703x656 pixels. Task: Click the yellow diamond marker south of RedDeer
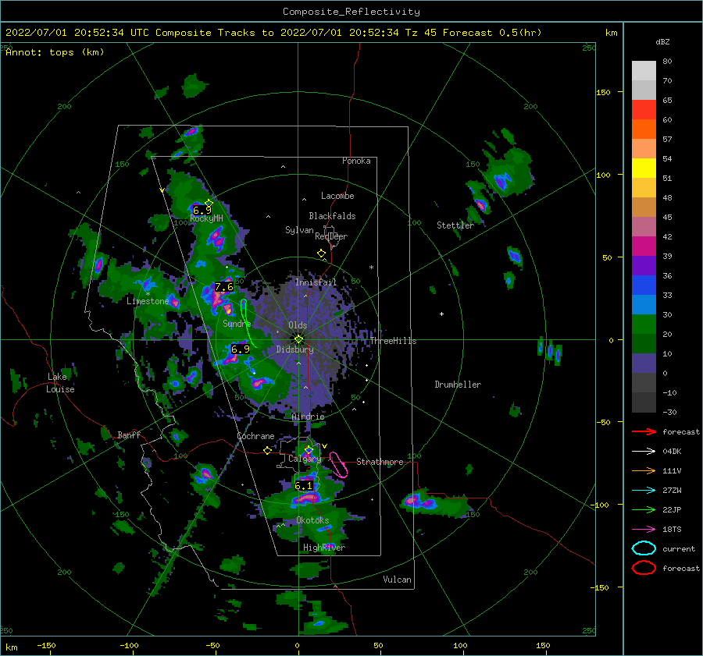point(321,254)
